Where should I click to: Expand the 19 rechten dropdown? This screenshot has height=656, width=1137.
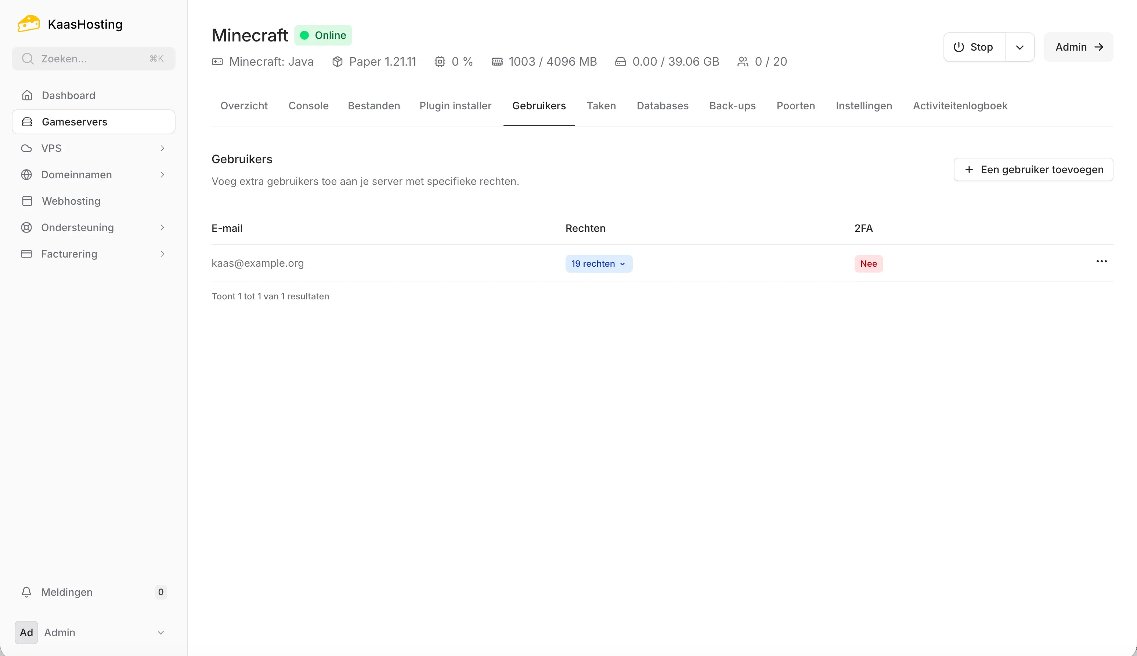tap(599, 263)
